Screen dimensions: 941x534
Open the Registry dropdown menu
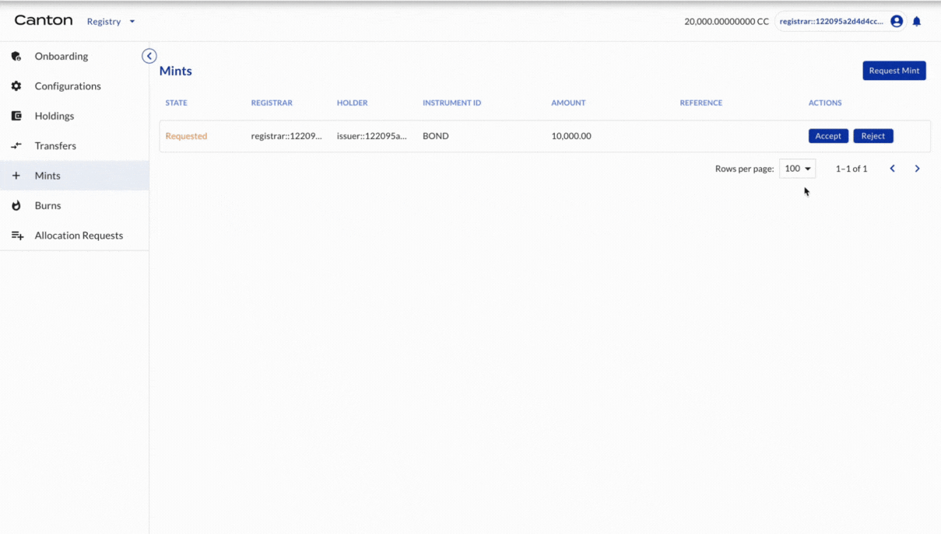pyautogui.click(x=111, y=22)
